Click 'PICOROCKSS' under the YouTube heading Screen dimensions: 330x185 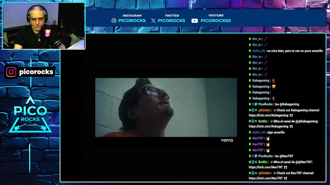click(x=216, y=21)
